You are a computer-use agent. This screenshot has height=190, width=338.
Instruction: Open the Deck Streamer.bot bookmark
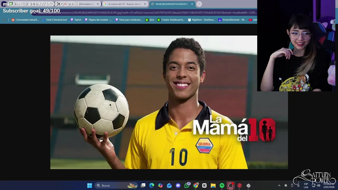point(54,20)
